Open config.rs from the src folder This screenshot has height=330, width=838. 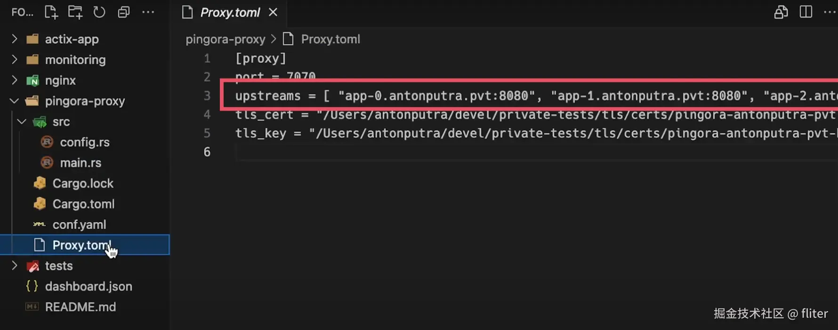pos(85,142)
